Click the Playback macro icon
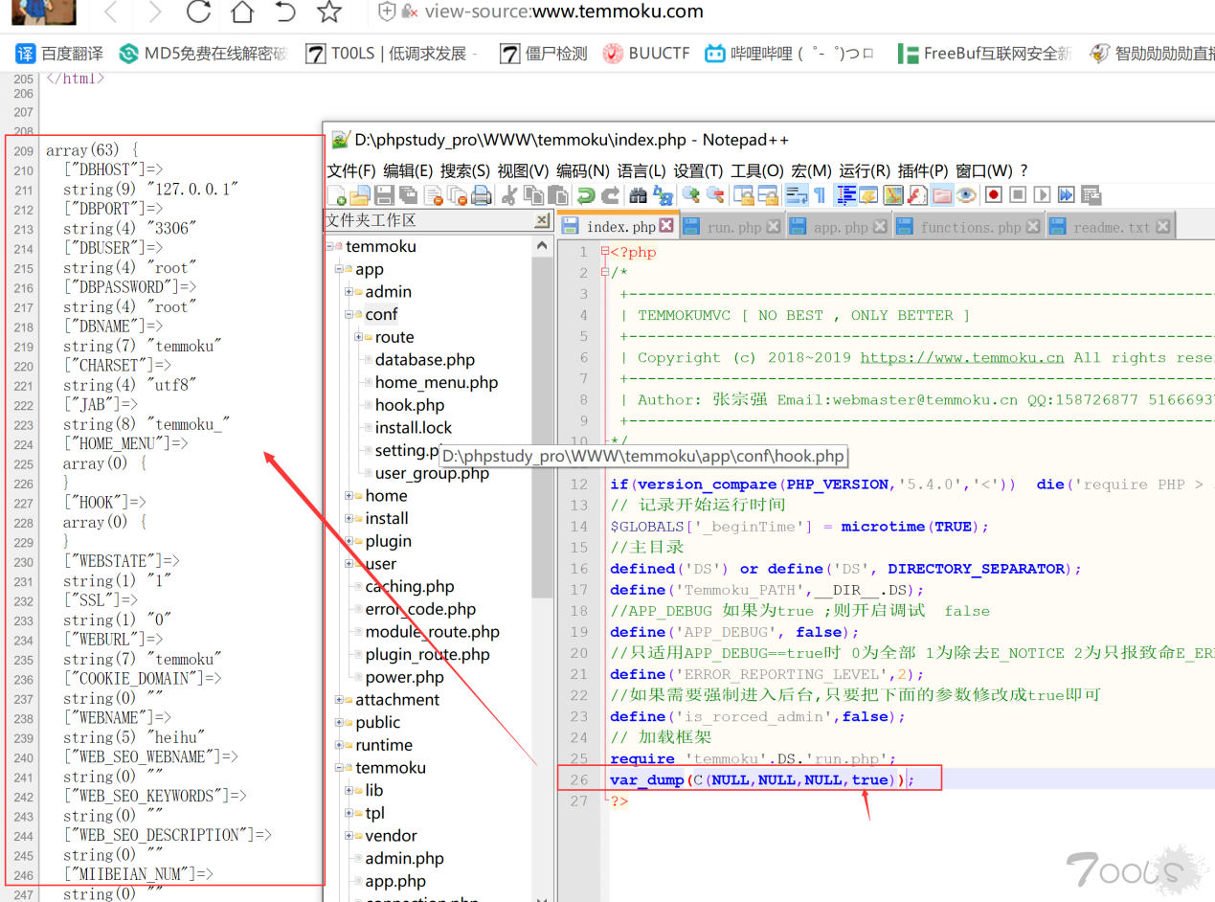The height and width of the screenshot is (902, 1215). (1043, 195)
